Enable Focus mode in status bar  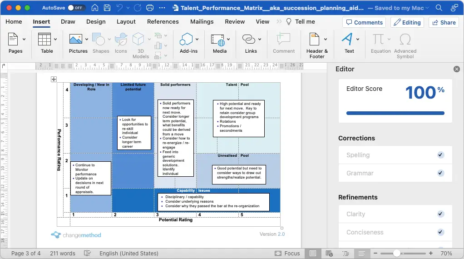(x=287, y=254)
